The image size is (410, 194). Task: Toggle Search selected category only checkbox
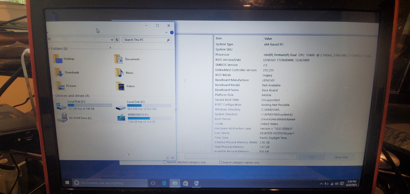[x=165, y=162]
